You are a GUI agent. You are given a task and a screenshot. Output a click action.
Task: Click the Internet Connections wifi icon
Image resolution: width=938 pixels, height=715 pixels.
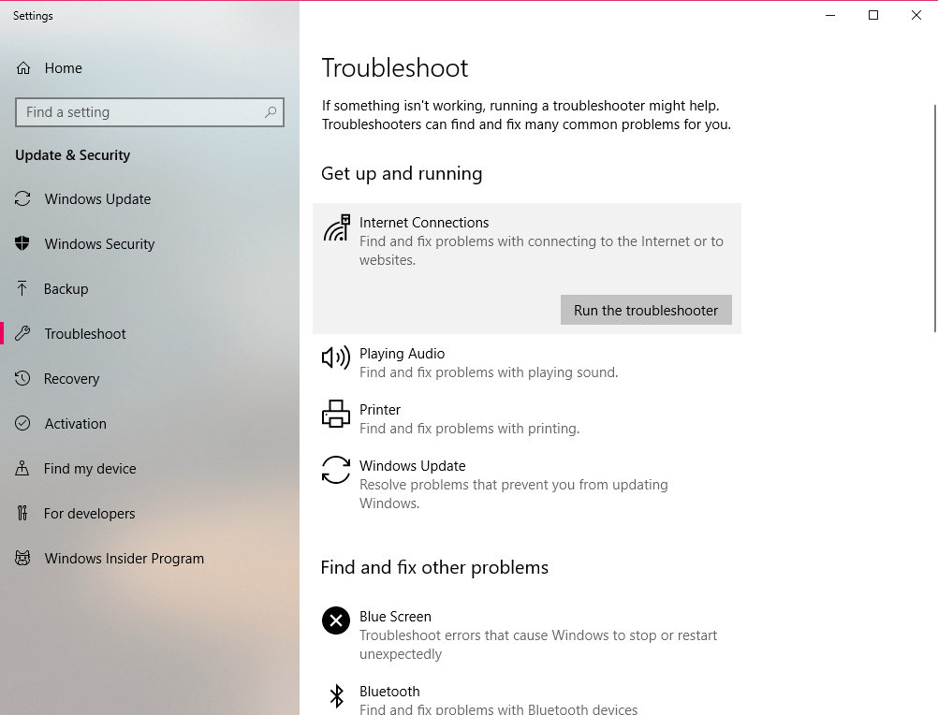coord(337,227)
